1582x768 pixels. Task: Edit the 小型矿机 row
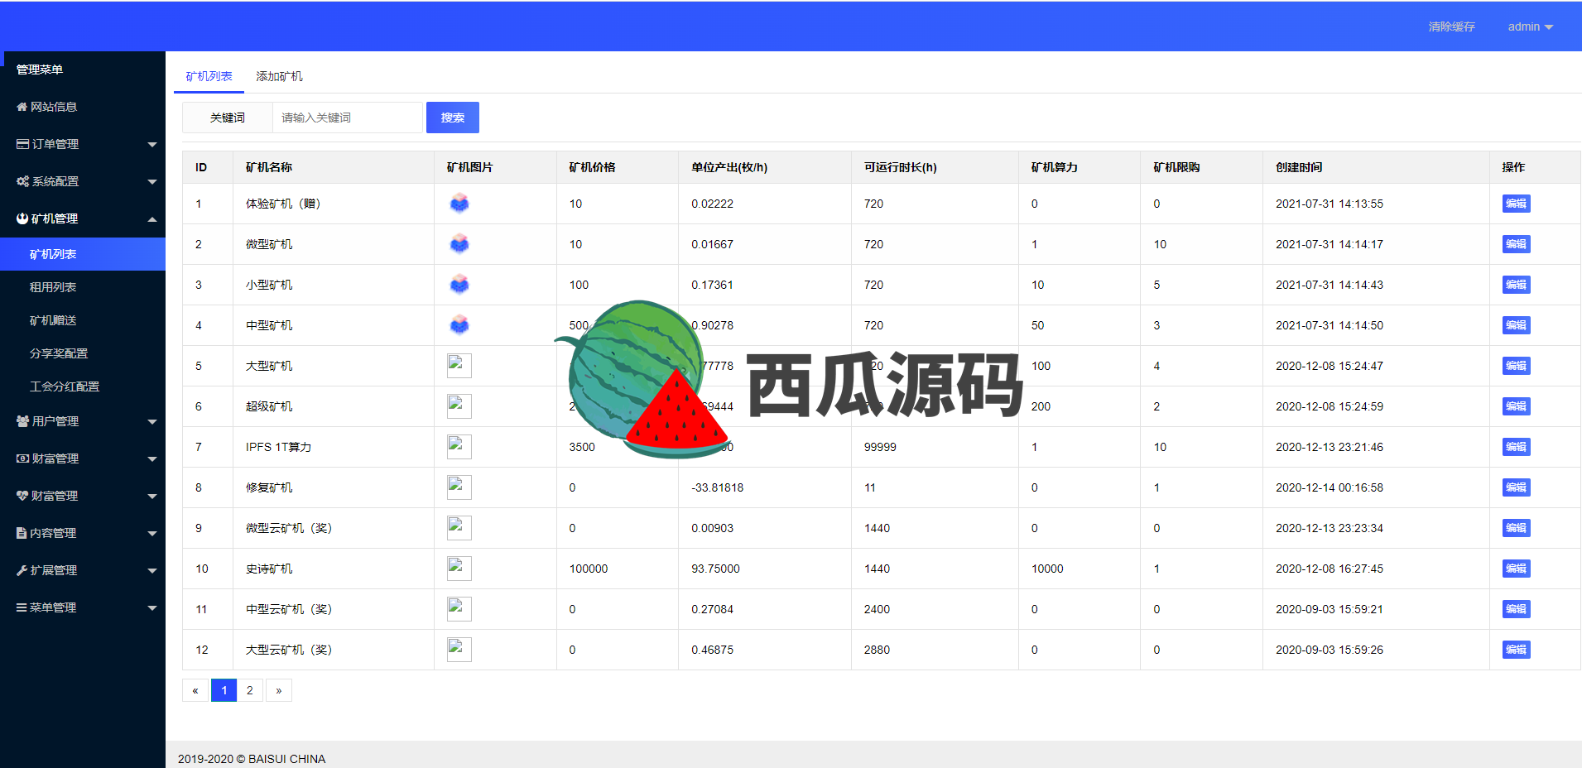coord(1516,285)
